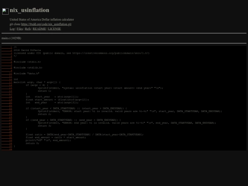Click the 'ERROR: start year' fprintf line
Screen dimensions: 248x186
tap(130, 111)
